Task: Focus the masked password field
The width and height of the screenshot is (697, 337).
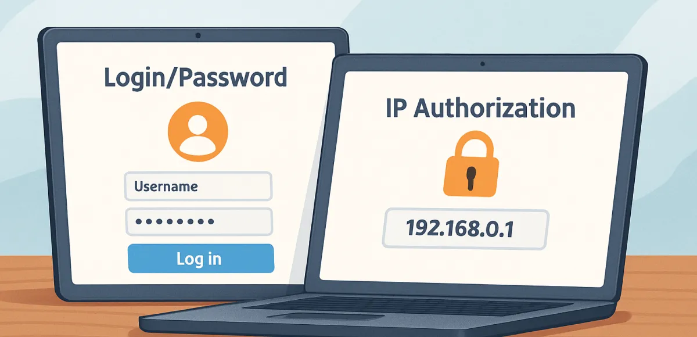Action: pyautogui.click(x=199, y=222)
